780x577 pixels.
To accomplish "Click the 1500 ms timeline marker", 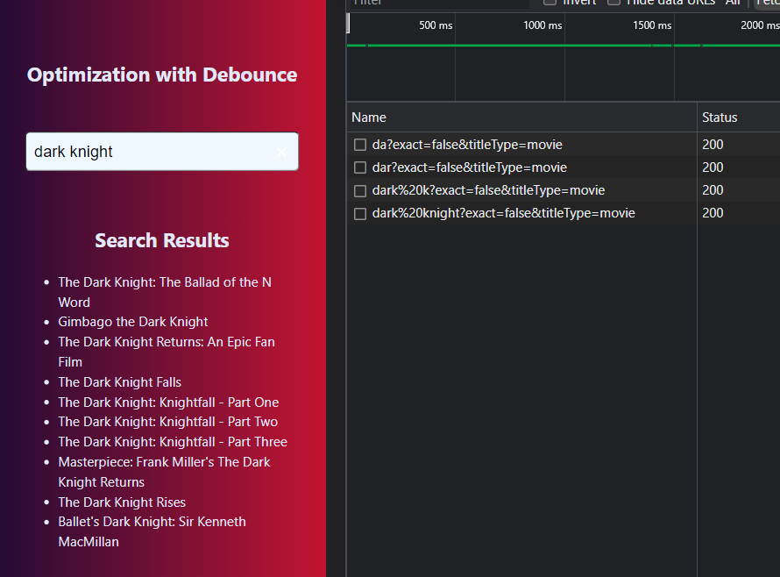I will point(652,25).
